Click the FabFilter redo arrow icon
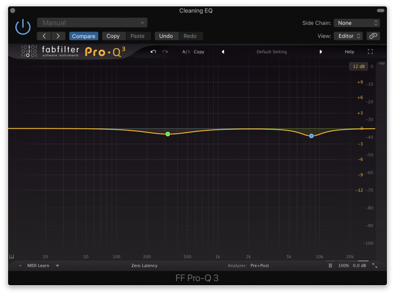Viewport: 395px width, 295px height. coord(165,52)
